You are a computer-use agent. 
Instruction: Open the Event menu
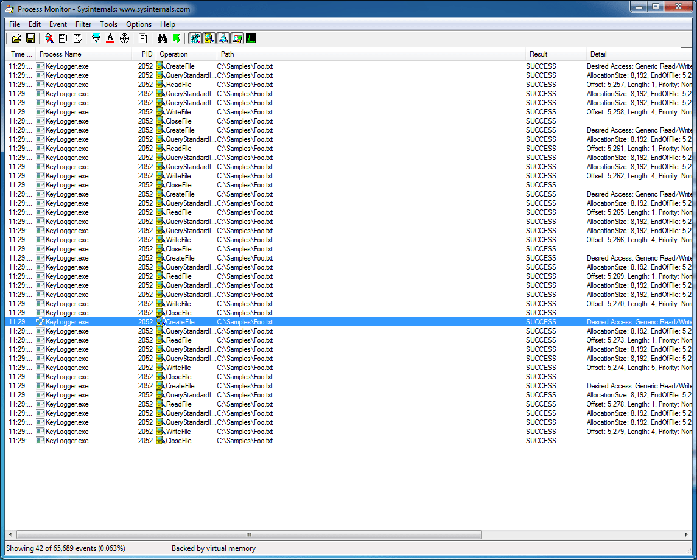(x=58, y=24)
